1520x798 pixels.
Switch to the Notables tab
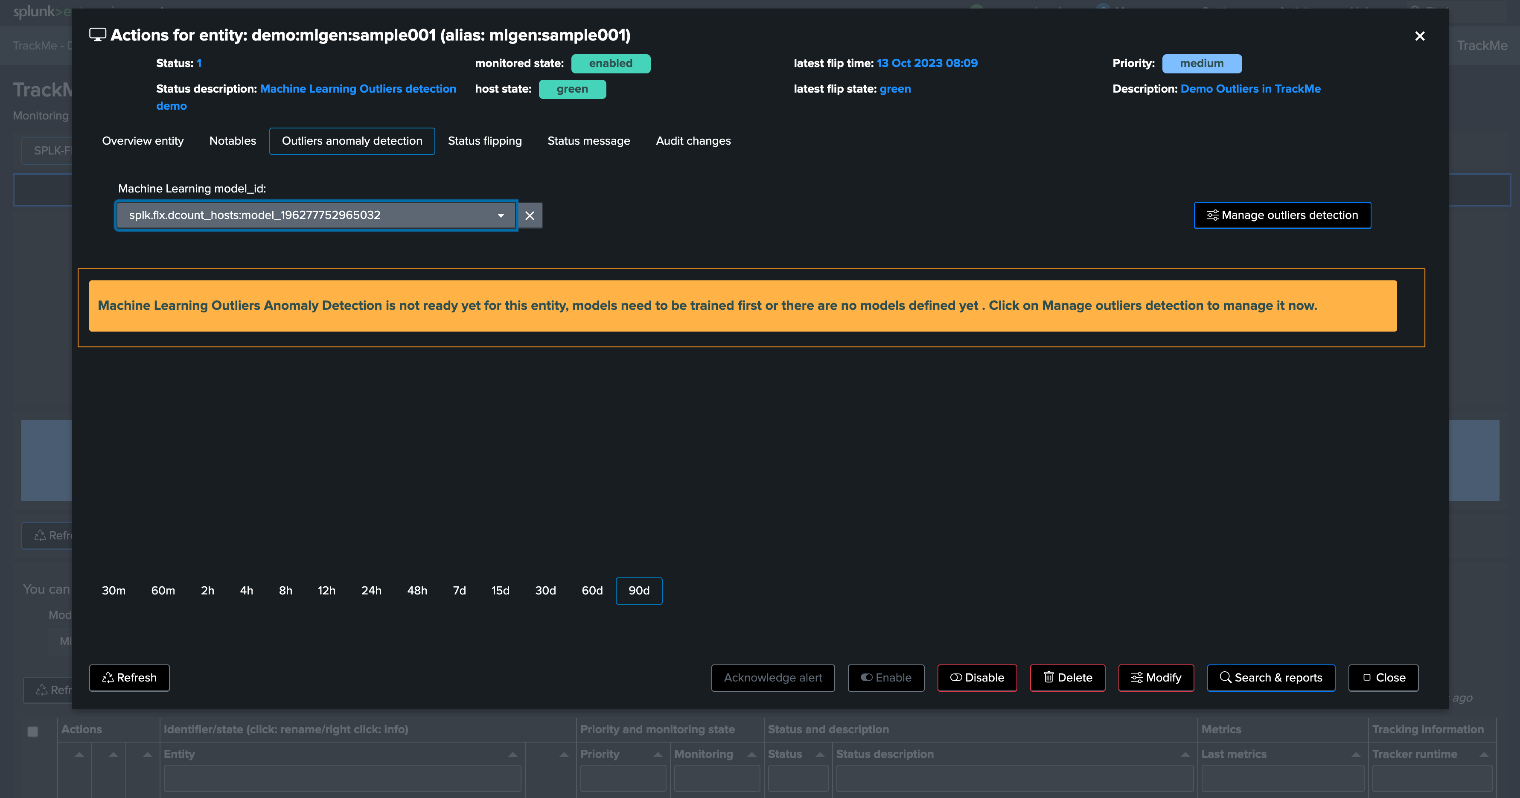point(233,141)
